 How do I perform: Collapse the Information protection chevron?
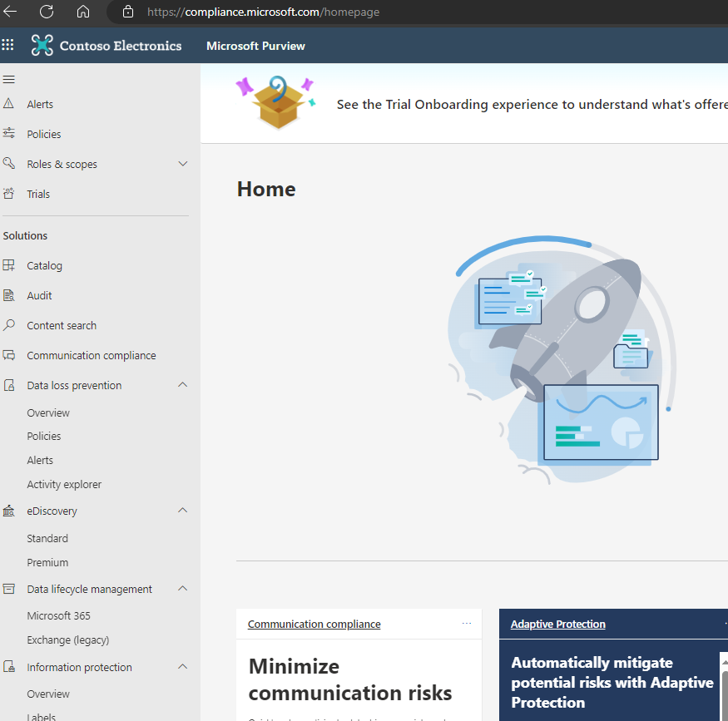183,666
